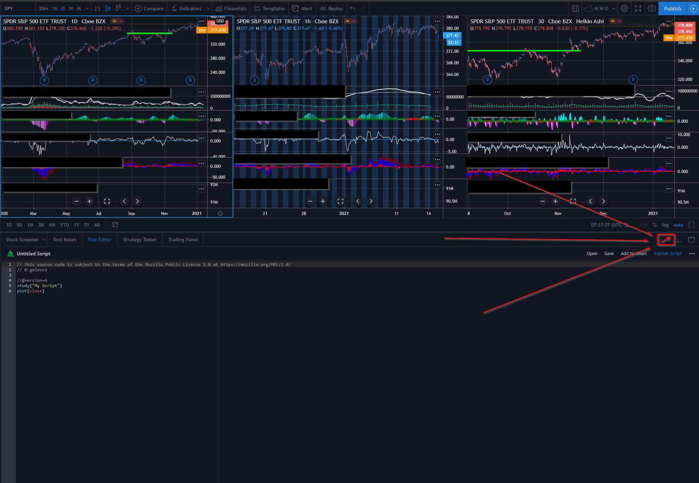
Task: Zoom in on the 1D chart
Action: (89, 201)
